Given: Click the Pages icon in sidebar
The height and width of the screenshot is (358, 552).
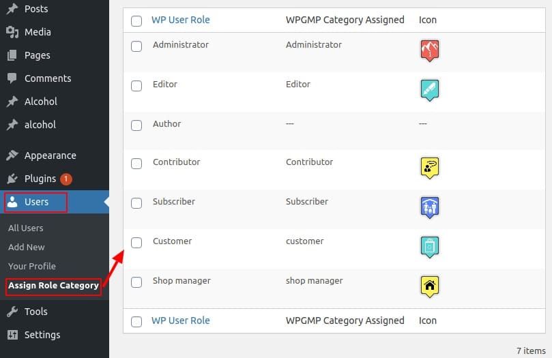Looking at the screenshot, I should [12, 55].
